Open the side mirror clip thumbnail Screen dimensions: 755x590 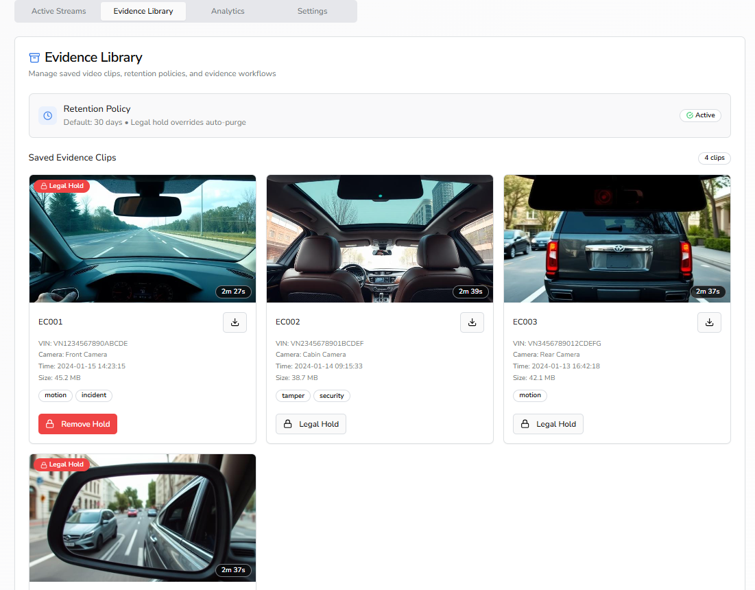click(x=143, y=518)
